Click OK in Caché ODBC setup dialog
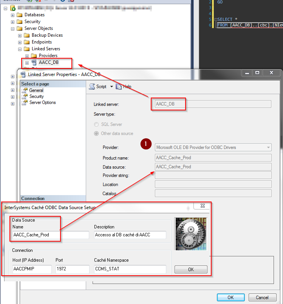Viewport: 283px width, 304px height. [191, 269]
